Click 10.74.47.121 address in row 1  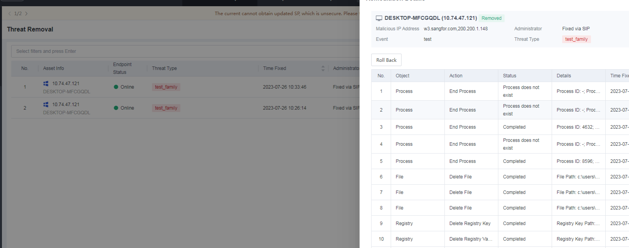[x=66, y=84]
